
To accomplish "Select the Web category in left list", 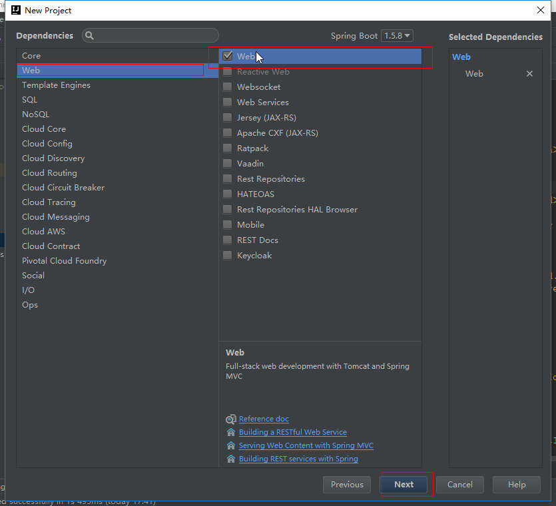I will 117,70.
